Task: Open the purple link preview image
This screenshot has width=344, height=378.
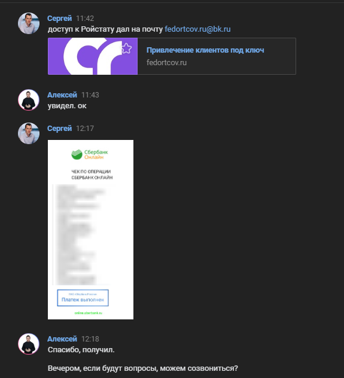Action: coord(93,56)
